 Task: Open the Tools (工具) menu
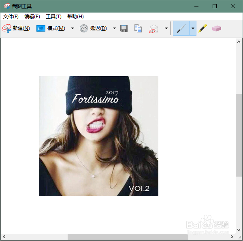[53, 17]
